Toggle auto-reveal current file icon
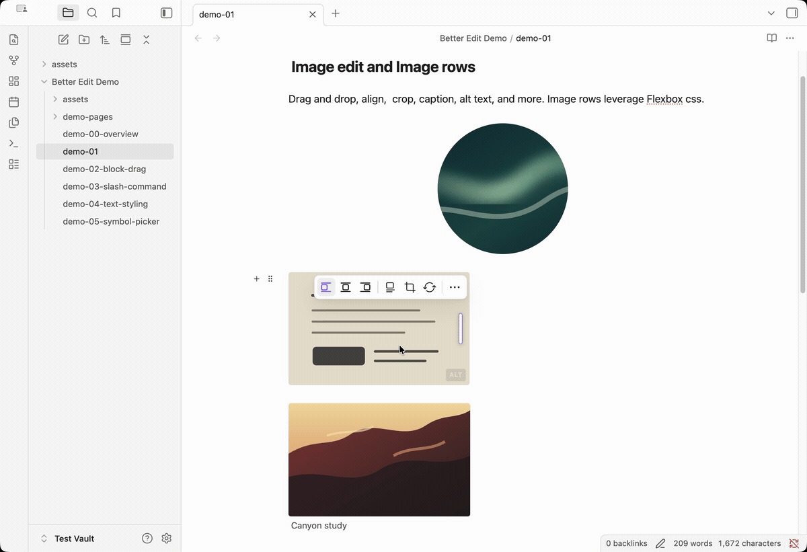This screenshot has width=807, height=552. (126, 40)
